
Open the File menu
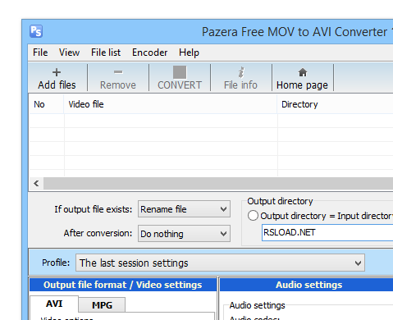40,53
